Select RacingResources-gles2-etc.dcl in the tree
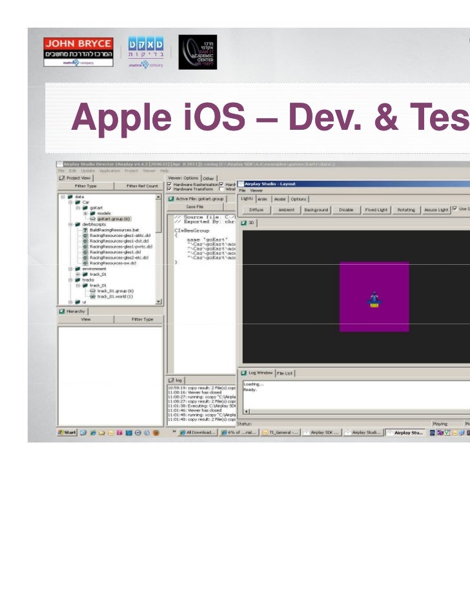 pyautogui.click(x=119, y=258)
